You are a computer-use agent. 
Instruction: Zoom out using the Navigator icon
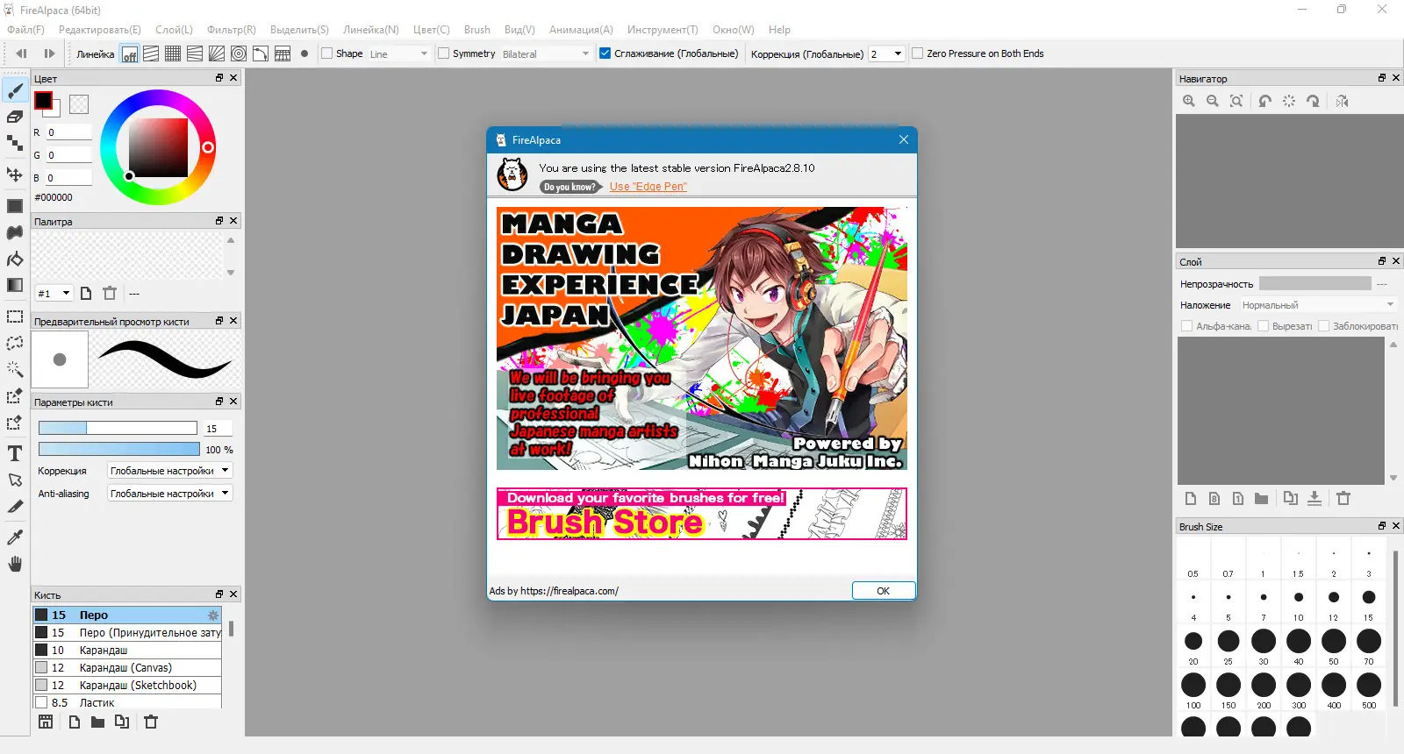click(x=1213, y=101)
